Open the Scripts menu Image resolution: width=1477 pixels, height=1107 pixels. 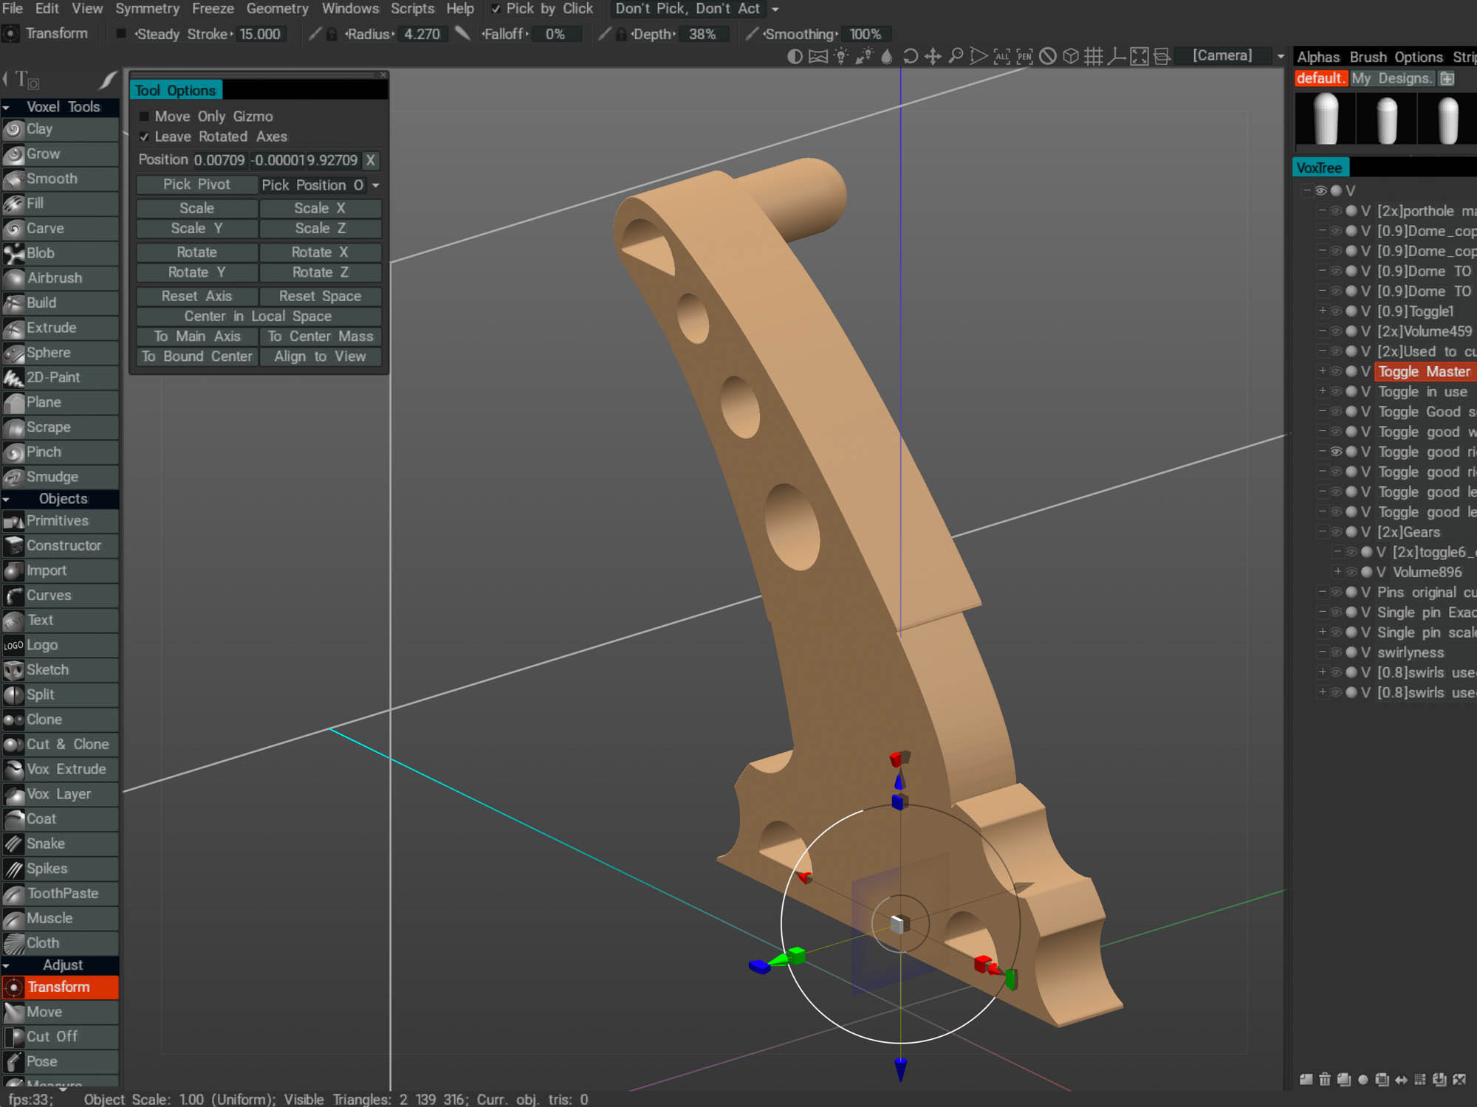[x=412, y=9]
